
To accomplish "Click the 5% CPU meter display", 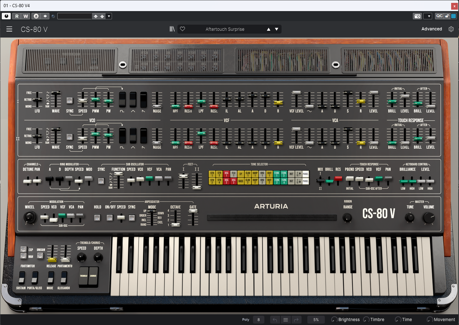I will pyautogui.click(x=316, y=320).
